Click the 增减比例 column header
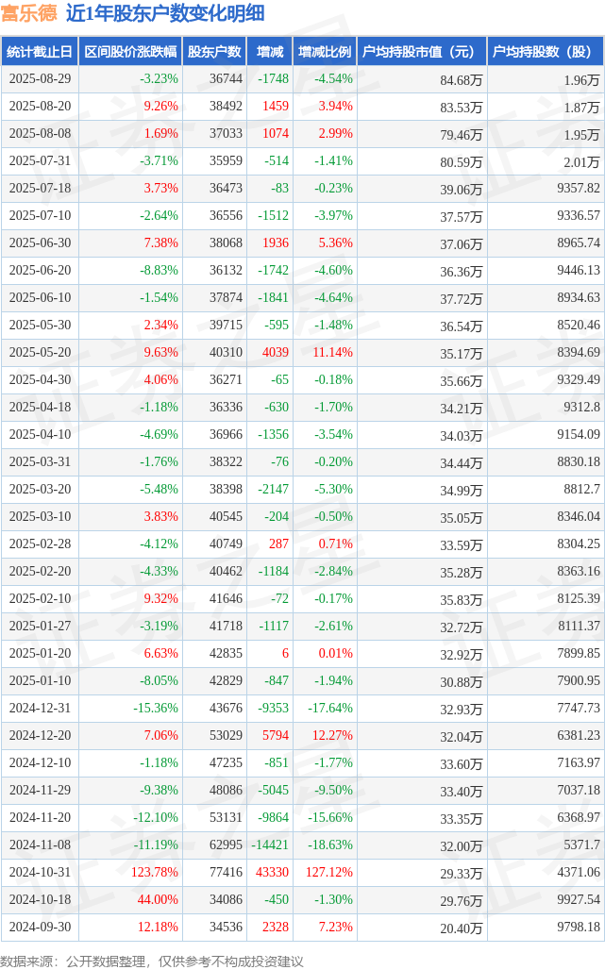The image size is (605, 970). 325,51
